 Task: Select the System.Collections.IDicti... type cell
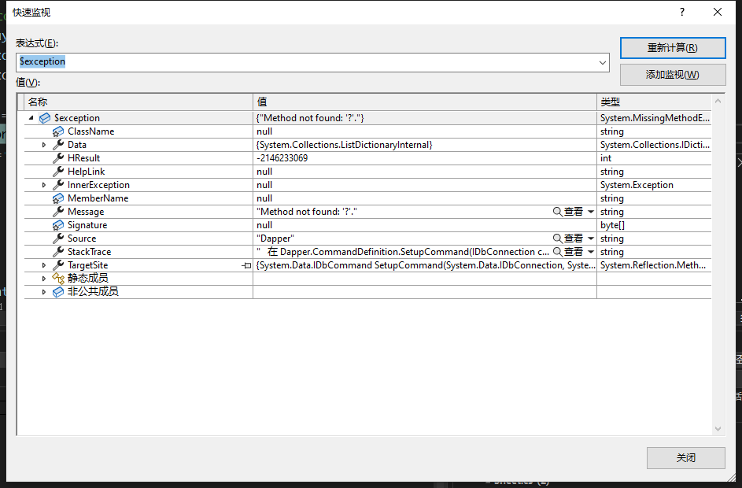click(x=655, y=145)
